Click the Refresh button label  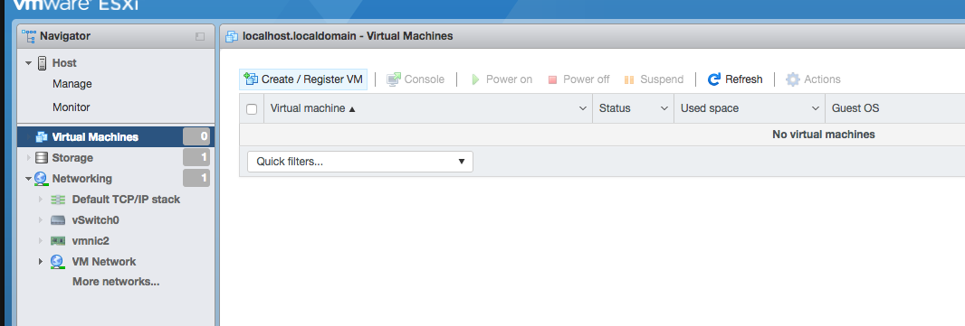(743, 79)
